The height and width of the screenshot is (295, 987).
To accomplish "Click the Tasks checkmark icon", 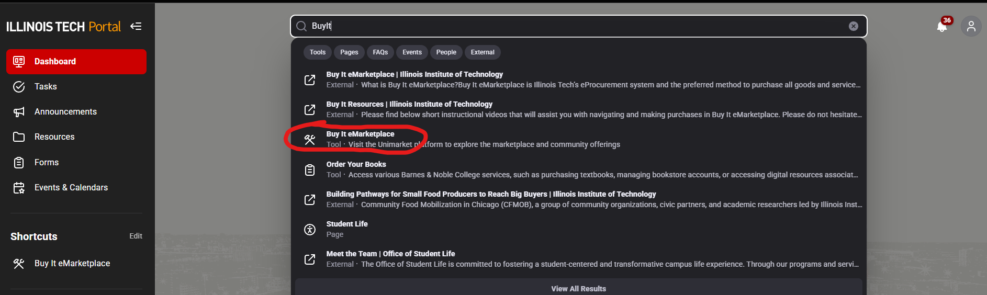I will tap(19, 87).
